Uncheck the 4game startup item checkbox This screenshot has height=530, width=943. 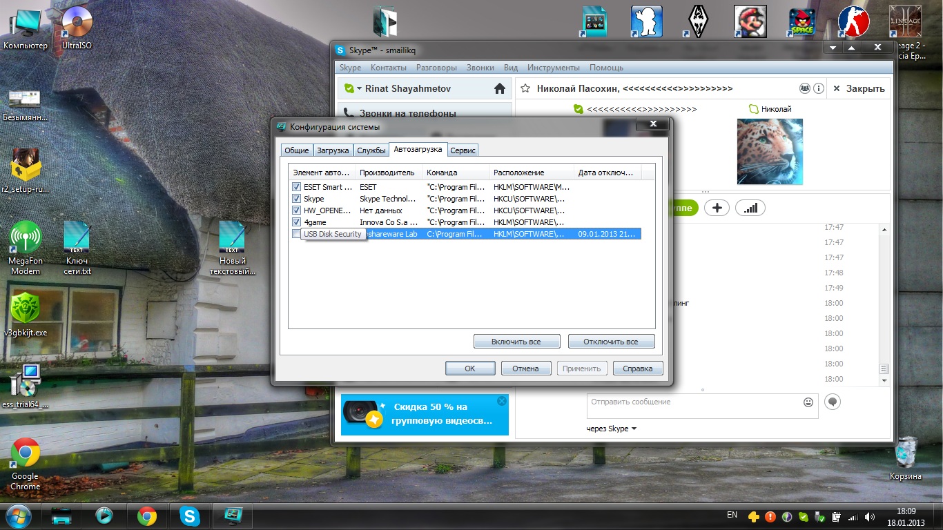click(296, 222)
